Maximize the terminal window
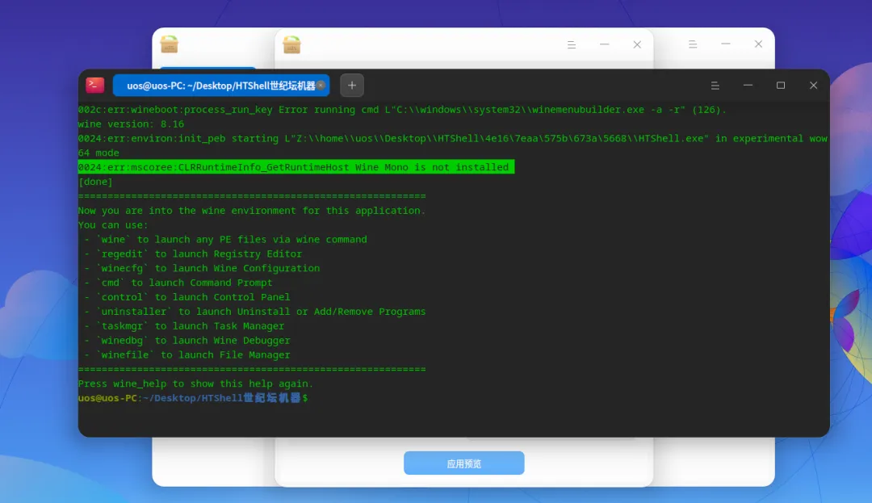872x503 pixels. 781,86
